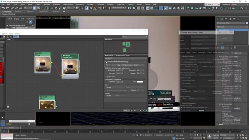The image size is (249, 140).
Task: Activate the Select Object tool
Action: (35, 8)
